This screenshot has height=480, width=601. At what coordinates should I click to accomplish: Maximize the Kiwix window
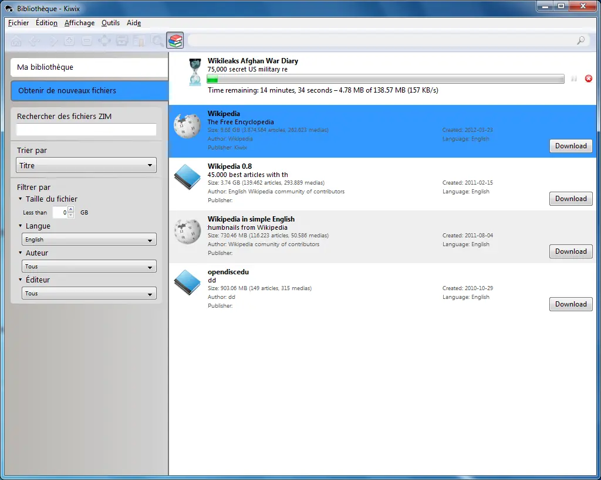pyautogui.click(x=561, y=6)
